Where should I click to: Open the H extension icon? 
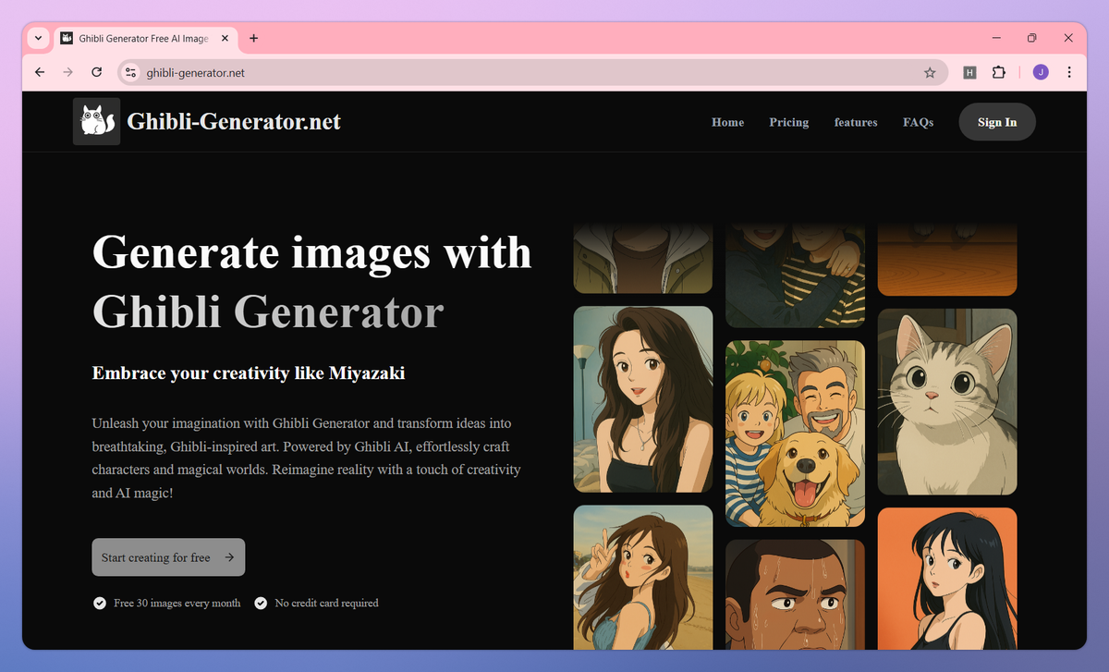969,72
